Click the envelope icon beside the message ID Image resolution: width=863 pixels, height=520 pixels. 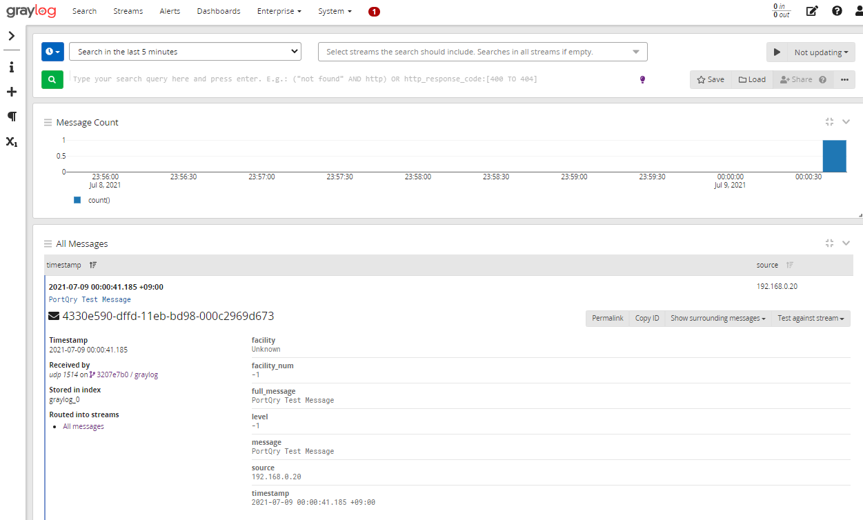pyautogui.click(x=53, y=315)
